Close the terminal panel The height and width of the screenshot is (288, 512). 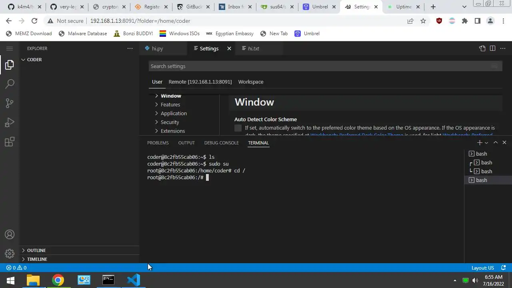(504, 142)
